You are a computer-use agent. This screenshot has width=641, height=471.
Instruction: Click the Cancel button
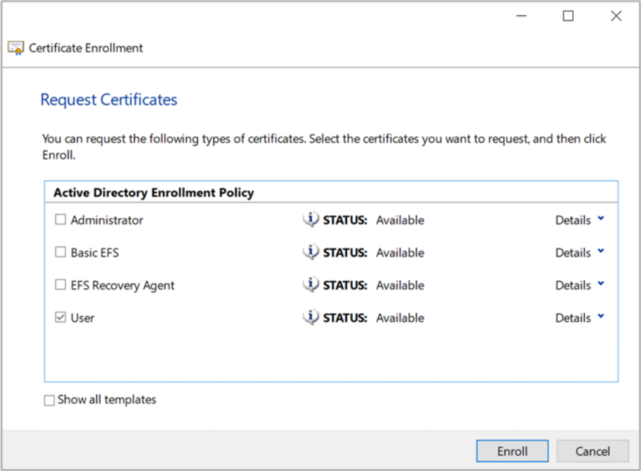[x=592, y=451]
